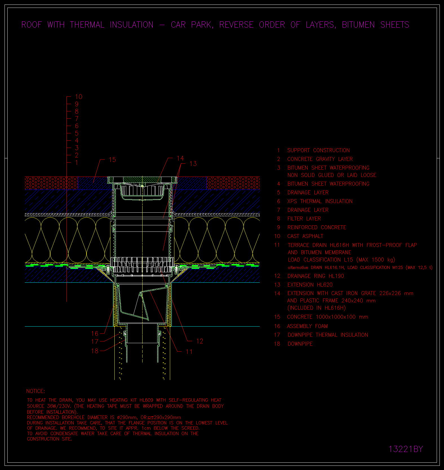Screen dimensions: 444x470
Task: Click the 'NOTICE:' heading
Action: click(x=35, y=391)
